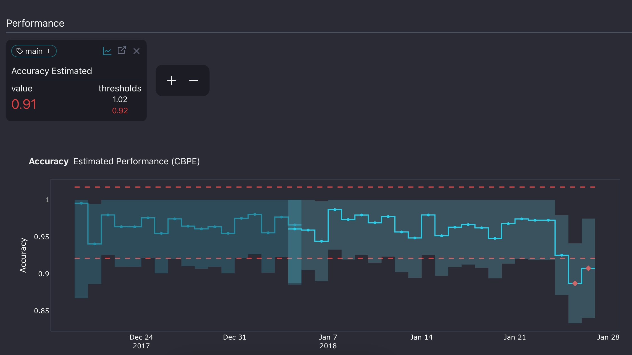Click the tag icon beside main
The width and height of the screenshot is (632, 355).
click(x=19, y=51)
